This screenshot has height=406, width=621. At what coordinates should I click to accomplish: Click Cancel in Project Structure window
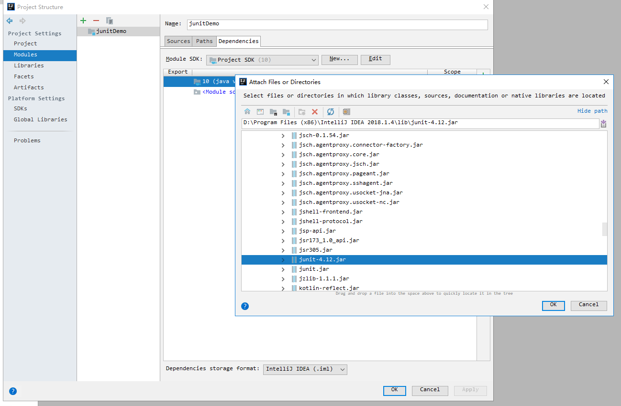430,391
